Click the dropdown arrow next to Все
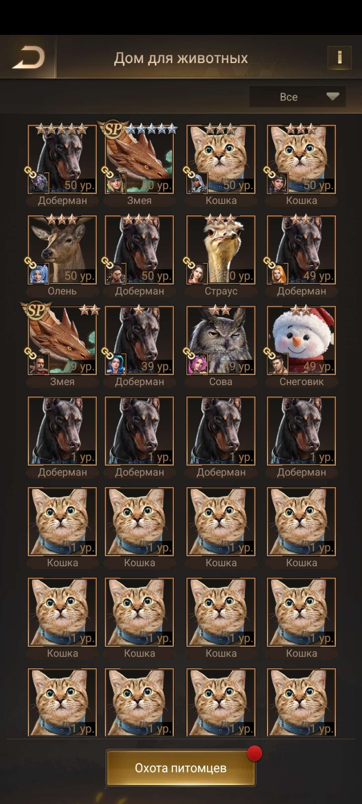This screenshot has width=362, height=804. pos(333,96)
